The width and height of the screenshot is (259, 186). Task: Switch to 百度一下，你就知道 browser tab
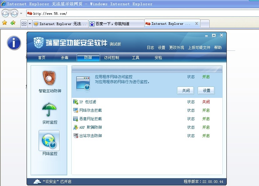click(116, 24)
